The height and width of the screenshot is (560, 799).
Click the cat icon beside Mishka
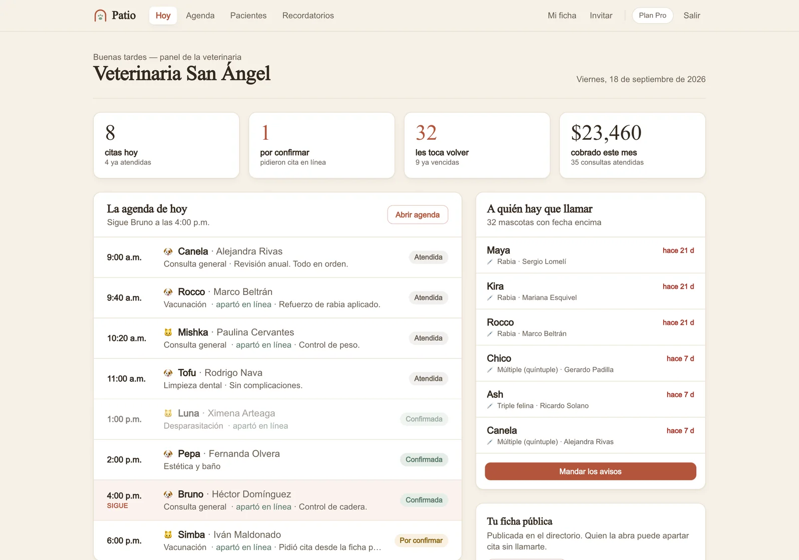point(168,332)
